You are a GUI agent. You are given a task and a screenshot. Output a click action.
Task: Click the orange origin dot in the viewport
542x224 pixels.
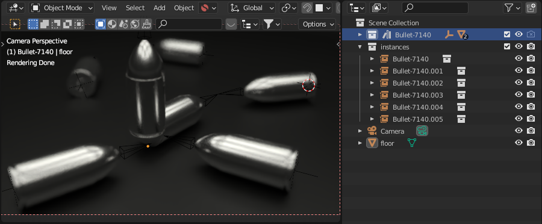148,146
